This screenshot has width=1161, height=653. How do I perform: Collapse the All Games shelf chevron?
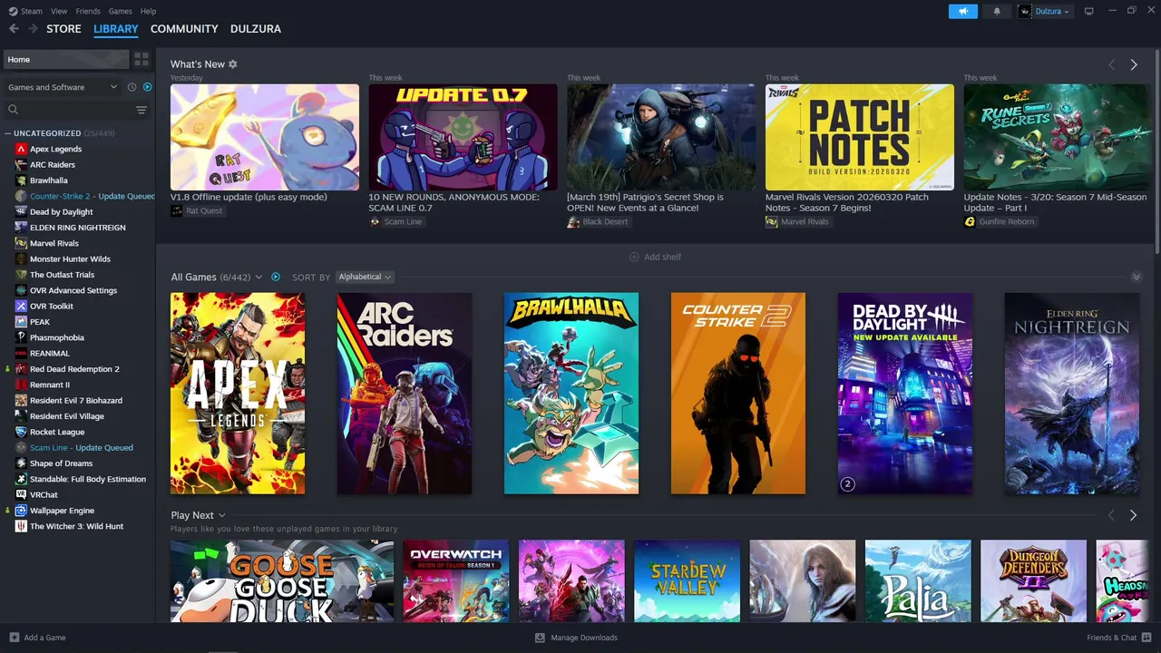click(1137, 277)
